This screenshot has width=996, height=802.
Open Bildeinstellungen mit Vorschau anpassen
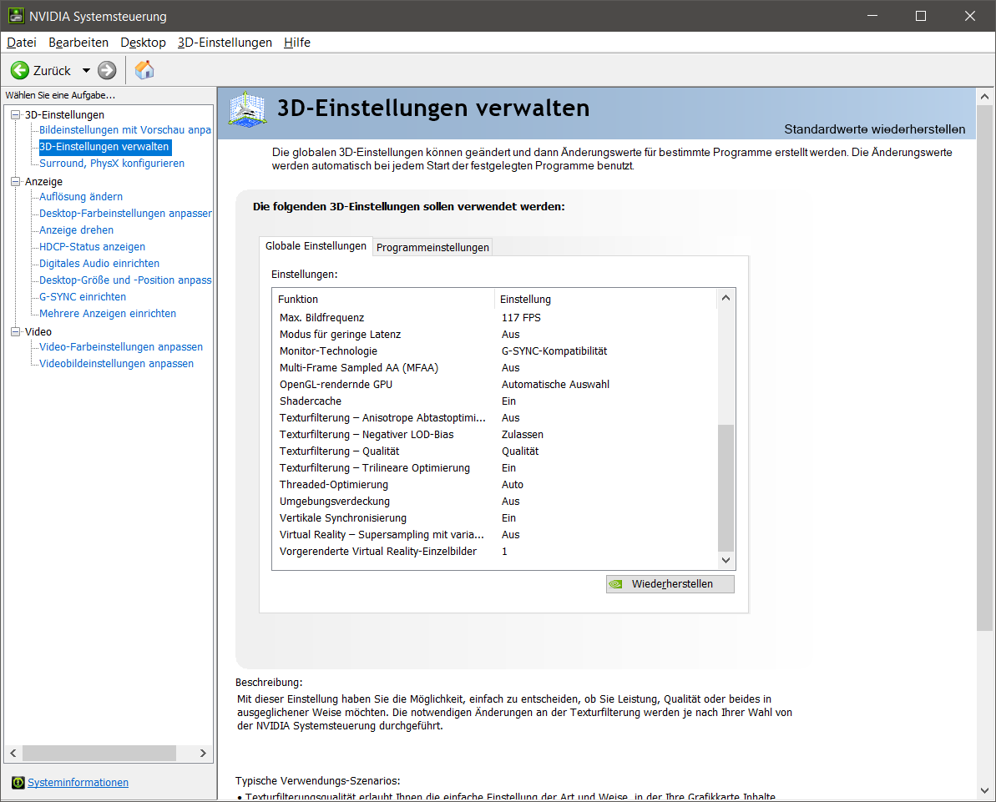click(x=125, y=129)
